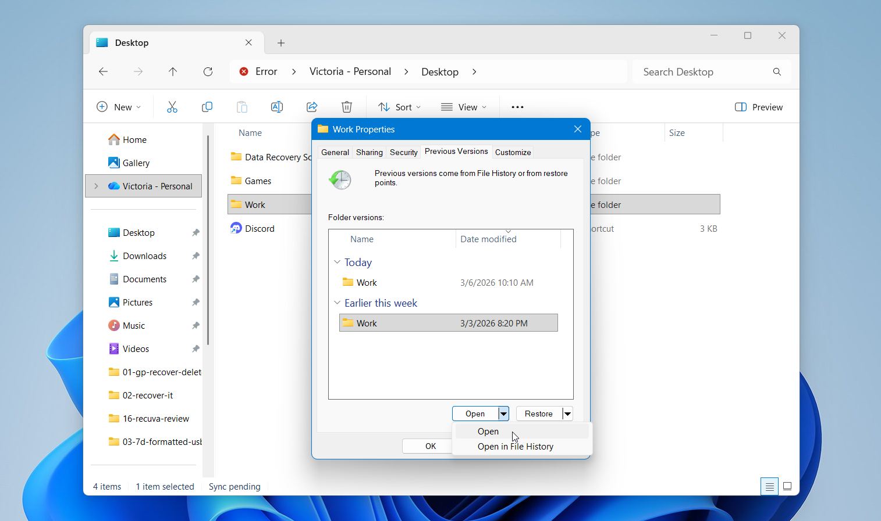Click the sync error icon in address bar
Screen dimensions: 881x521
point(244,71)
